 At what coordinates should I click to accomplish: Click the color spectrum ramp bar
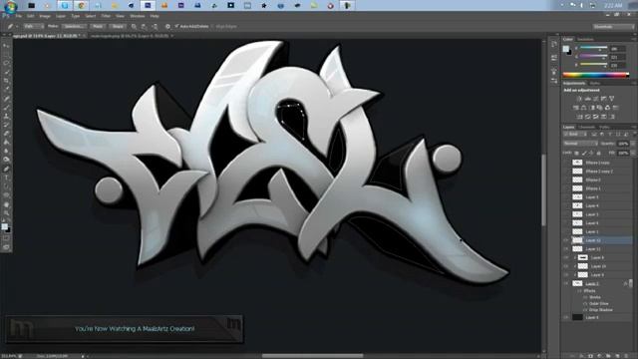[596, 75]
